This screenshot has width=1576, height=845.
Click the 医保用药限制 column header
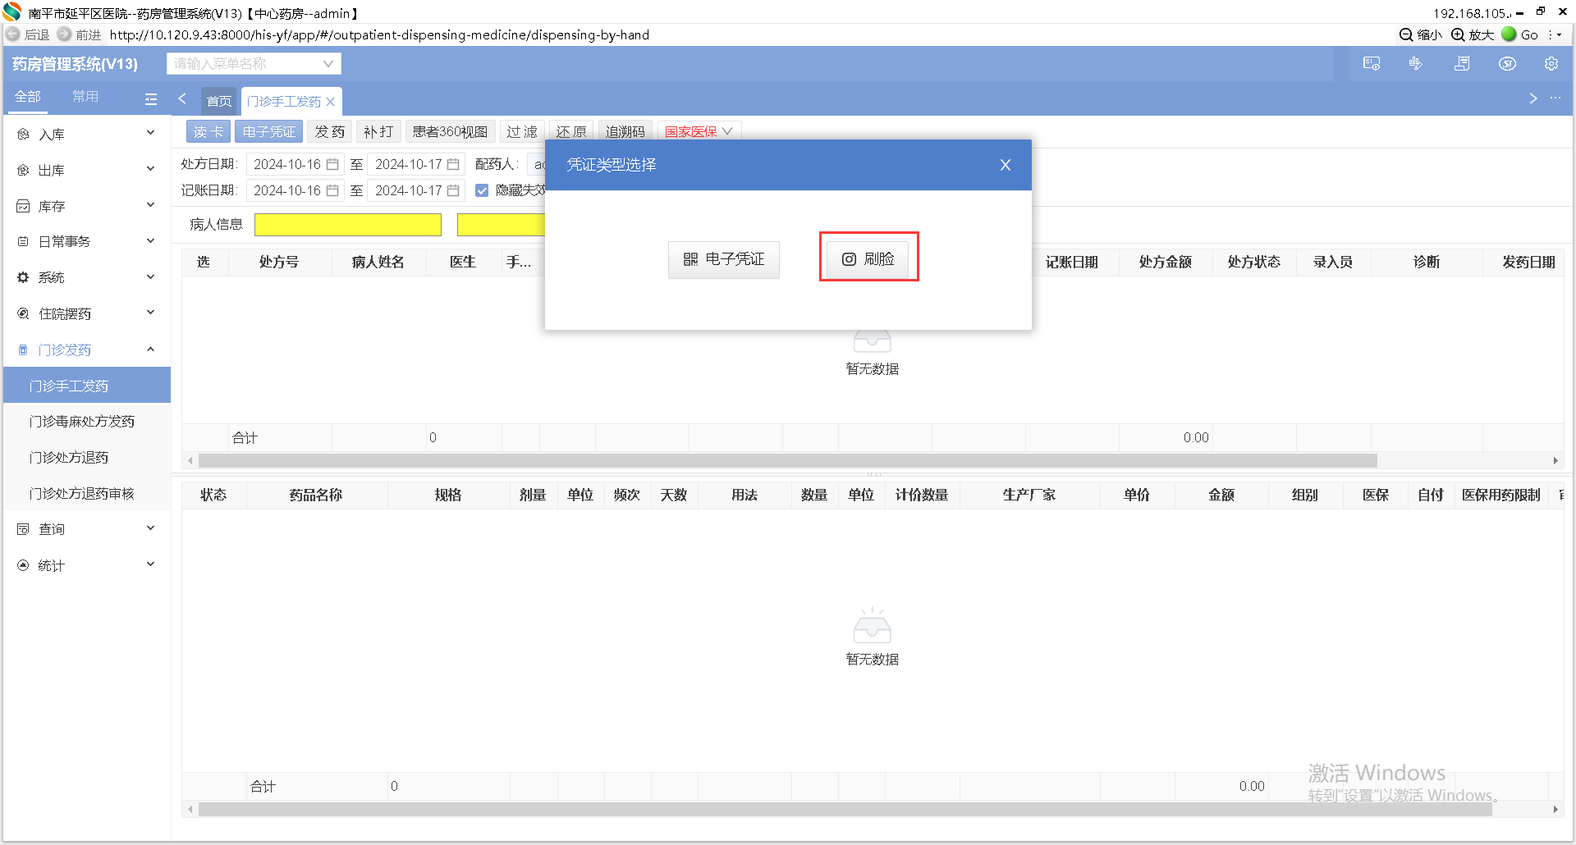point(1501,496)
